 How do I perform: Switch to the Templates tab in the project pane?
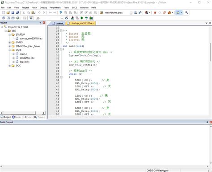click(39, 117)
